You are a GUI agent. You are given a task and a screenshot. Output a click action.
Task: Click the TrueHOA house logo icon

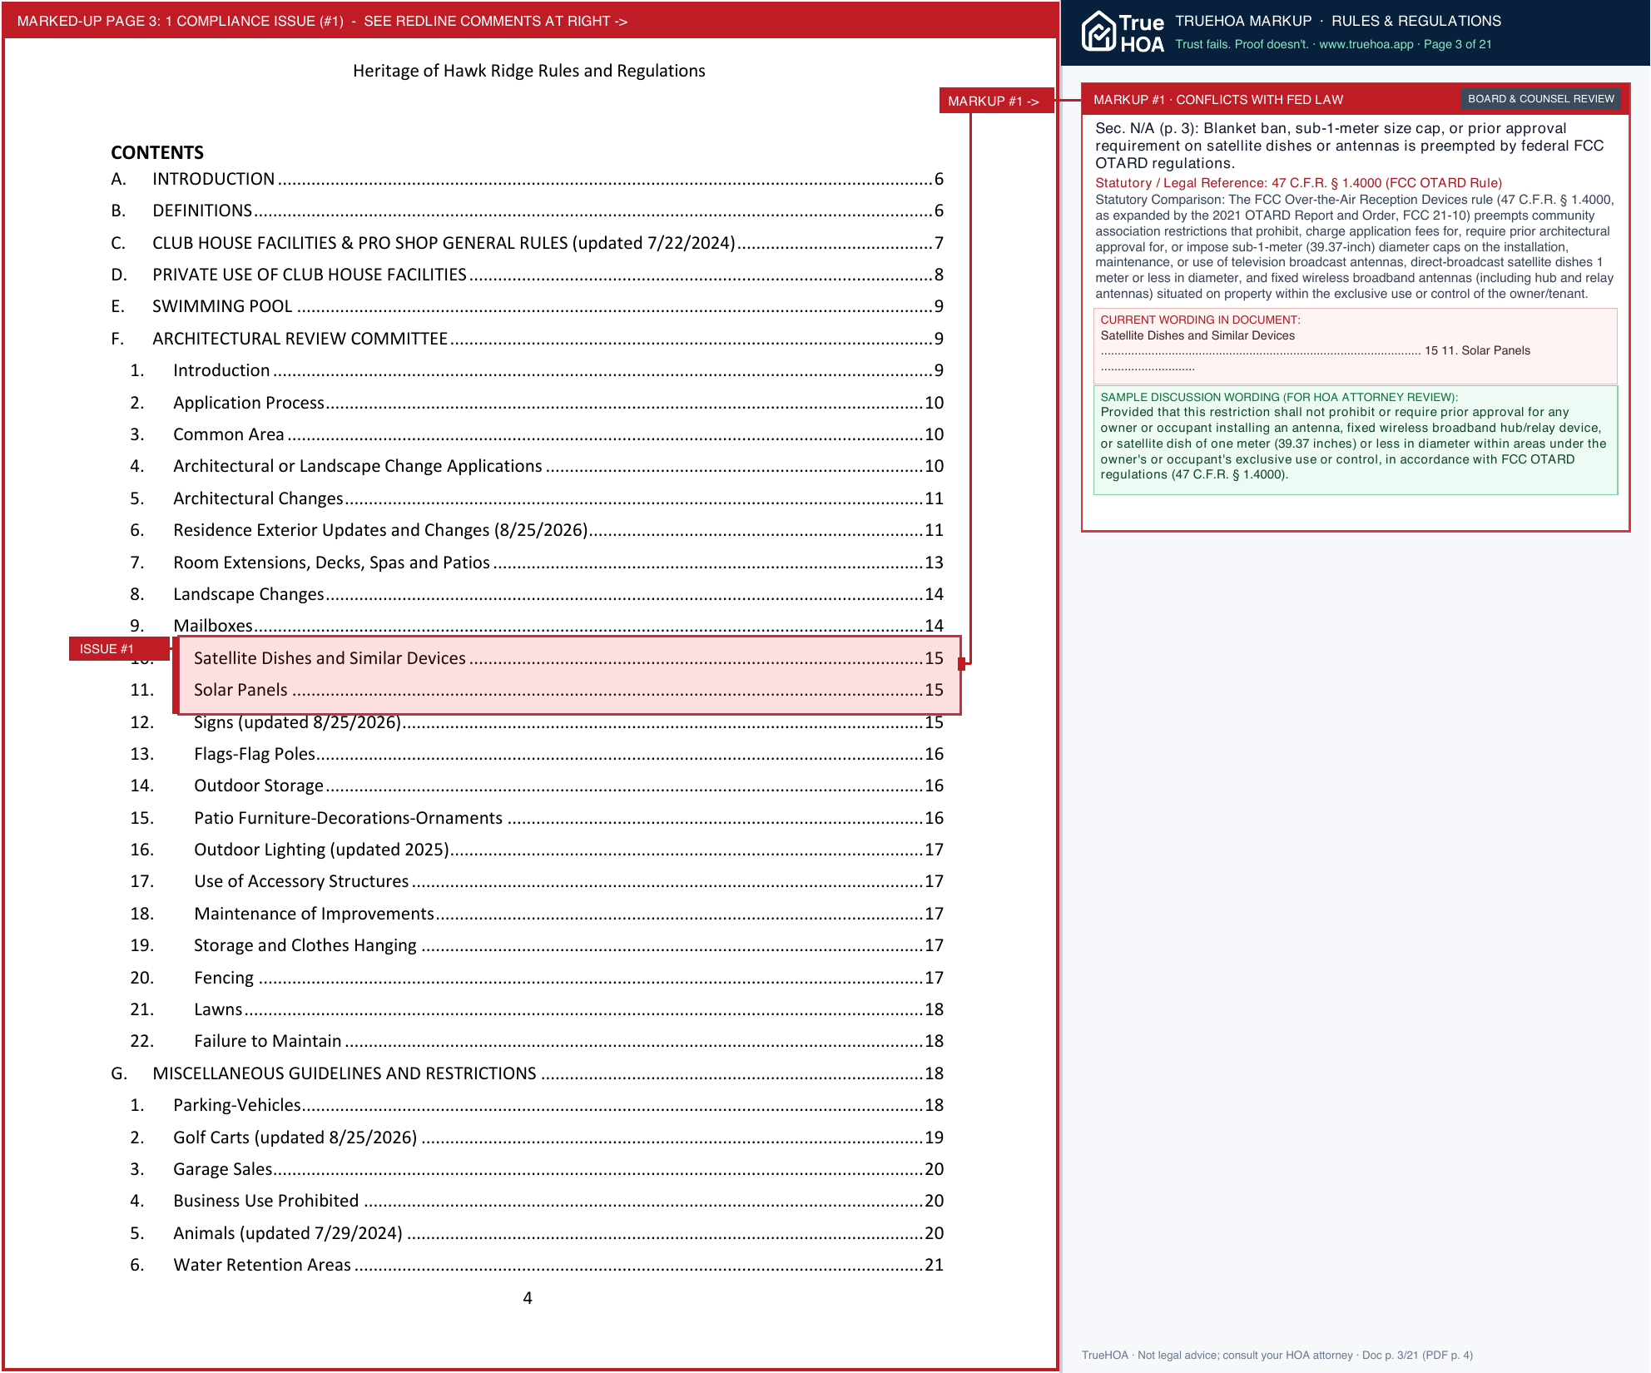pyautogui.click(x=1098, y=32)
